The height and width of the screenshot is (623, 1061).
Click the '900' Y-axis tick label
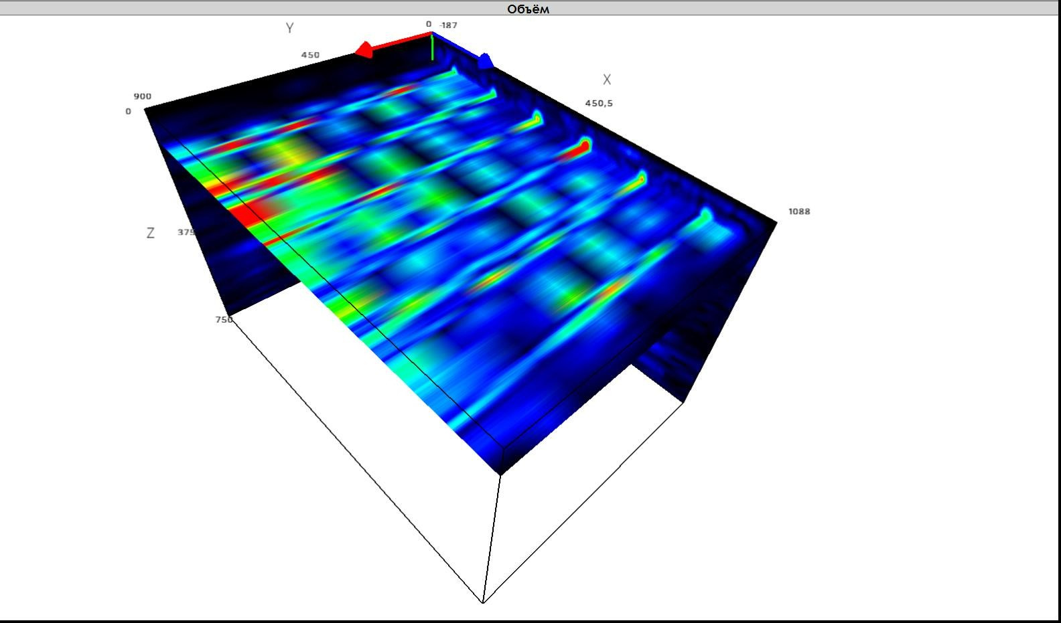point(143,96)
